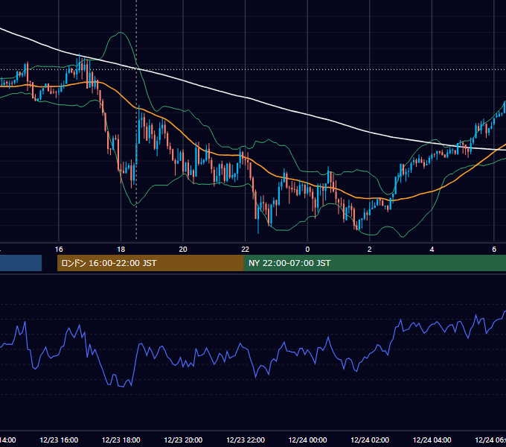Click the 4 hour label on price chart axis

pos(432,250)
